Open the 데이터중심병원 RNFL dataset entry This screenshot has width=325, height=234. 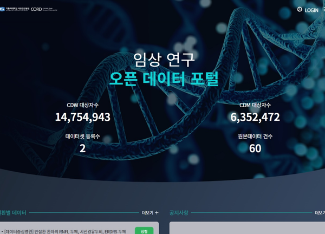pos(65,231)
